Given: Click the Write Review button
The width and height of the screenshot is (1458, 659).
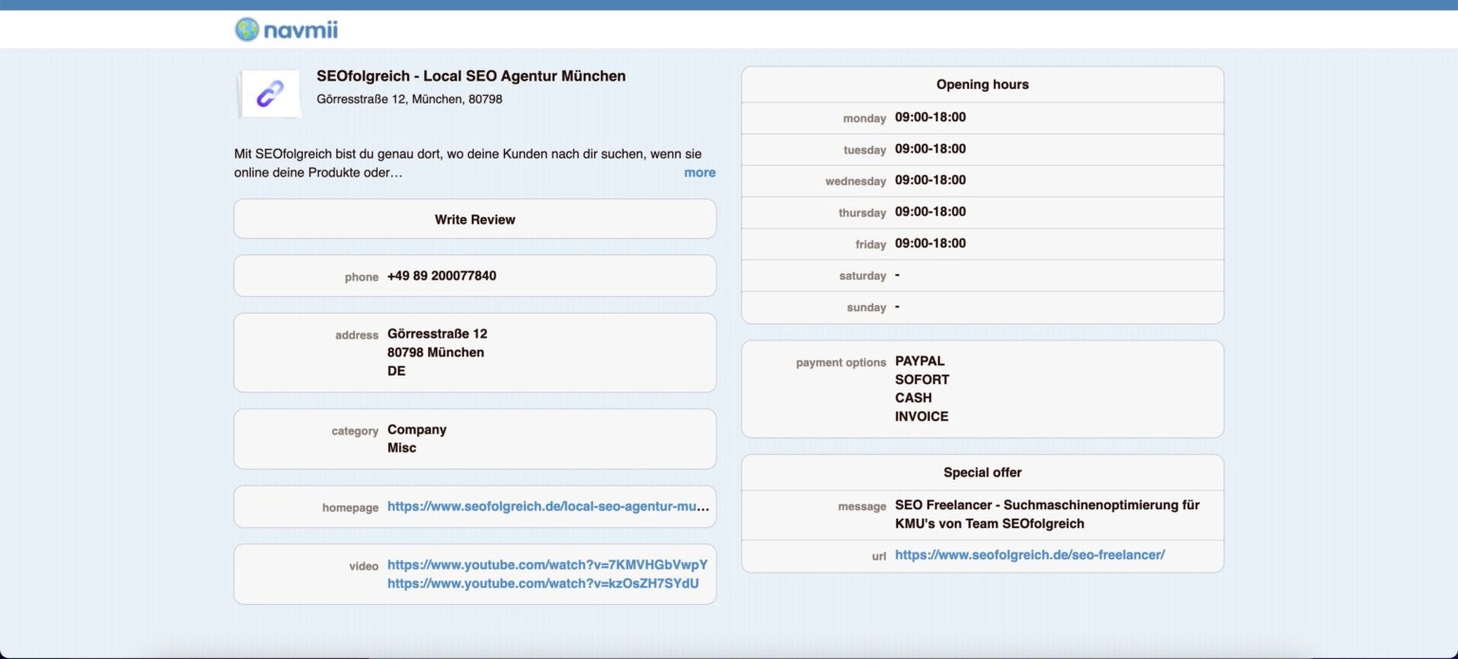Looking at the screenshot, I should point(475,219).
